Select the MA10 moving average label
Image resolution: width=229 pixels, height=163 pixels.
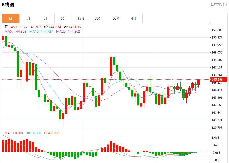pyautogui.click(x=41, y=31)
